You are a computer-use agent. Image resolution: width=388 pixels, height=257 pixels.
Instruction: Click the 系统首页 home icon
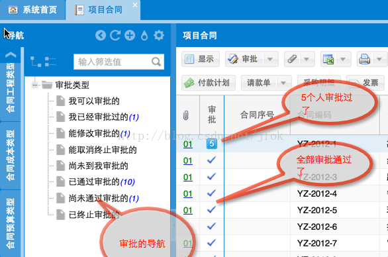13,10
